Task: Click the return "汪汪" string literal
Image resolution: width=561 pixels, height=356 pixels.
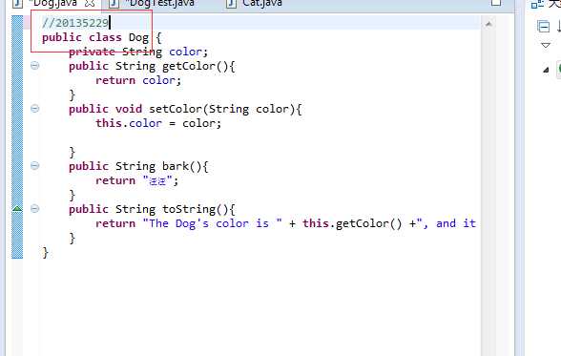Action: tap(157, 180)
